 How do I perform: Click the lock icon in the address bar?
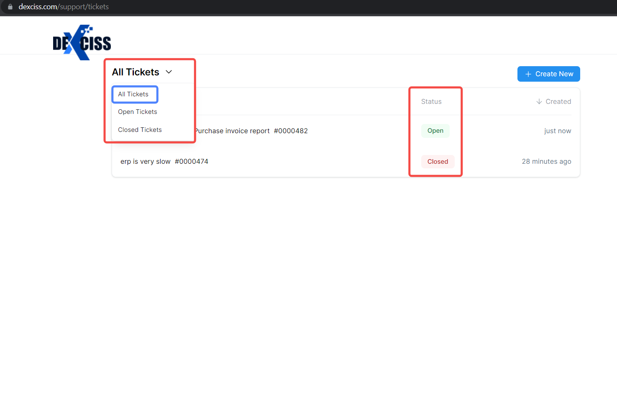coord(10,7)
